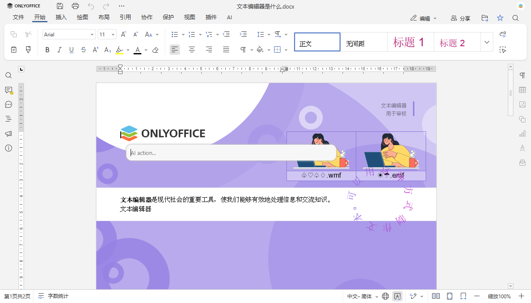Toggle Strikethrough formatting

[x=84, y=50]
